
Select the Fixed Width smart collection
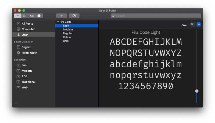click(29, 53)
